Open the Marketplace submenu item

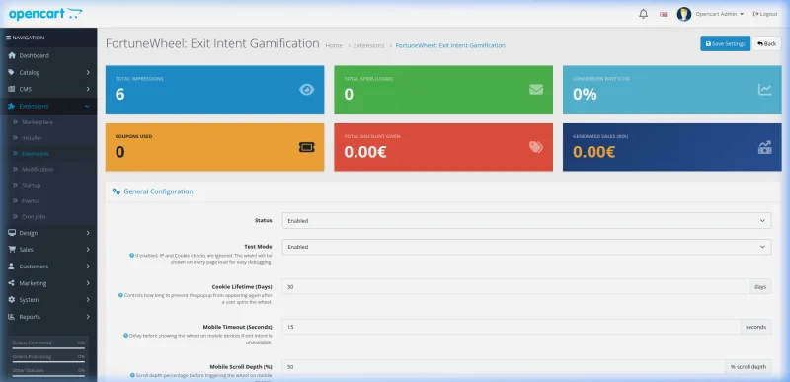coord(48,122)
